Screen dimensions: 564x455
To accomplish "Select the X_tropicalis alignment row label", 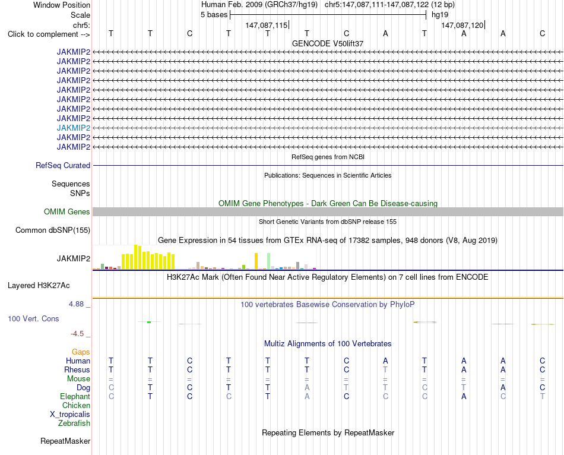I will pyautogui.click(x=70, y=415).
